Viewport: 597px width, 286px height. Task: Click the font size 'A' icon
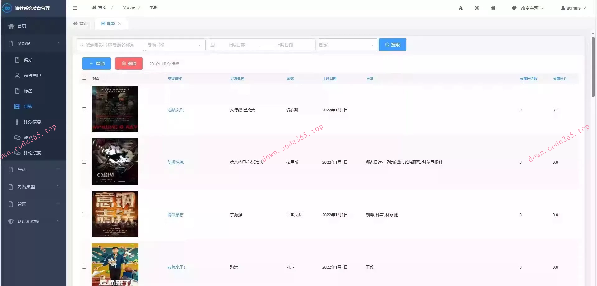tap(461, 8)
